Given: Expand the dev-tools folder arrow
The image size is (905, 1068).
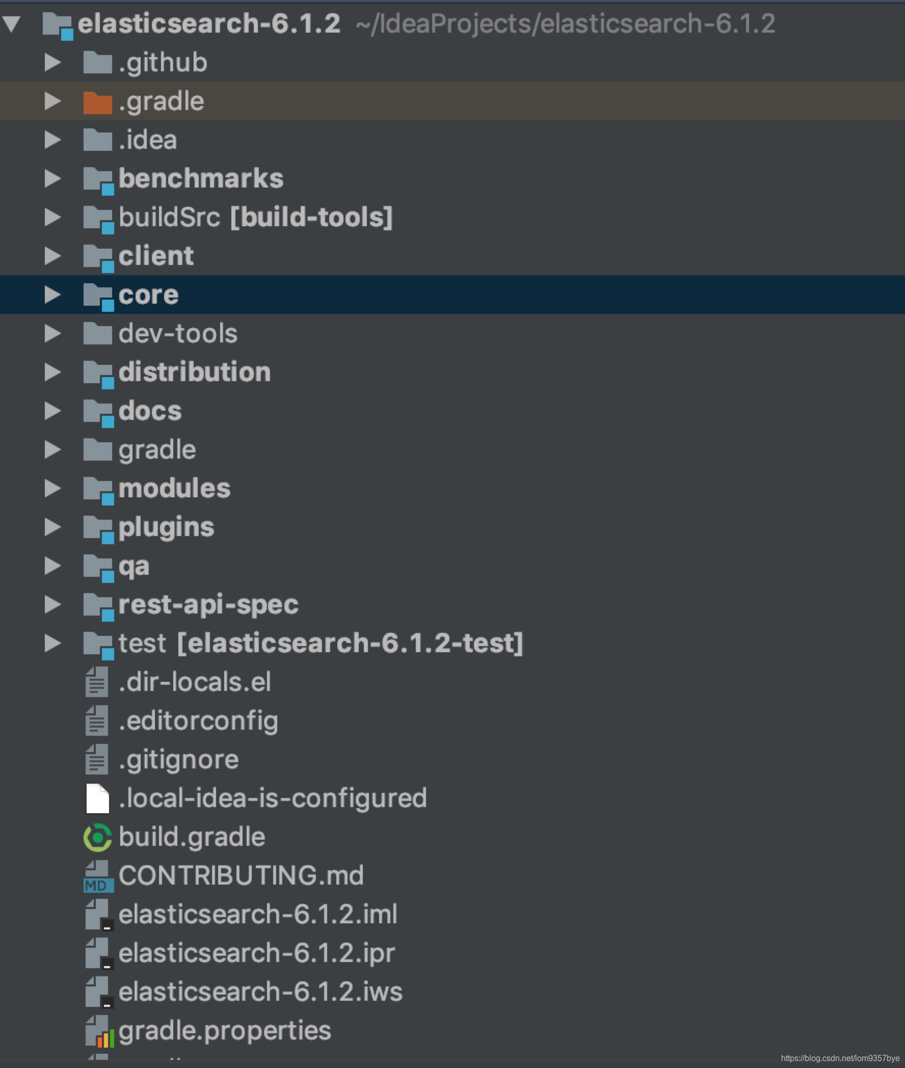Looking at the screenshot, I should pyautogui.click(x=53, y=333).
